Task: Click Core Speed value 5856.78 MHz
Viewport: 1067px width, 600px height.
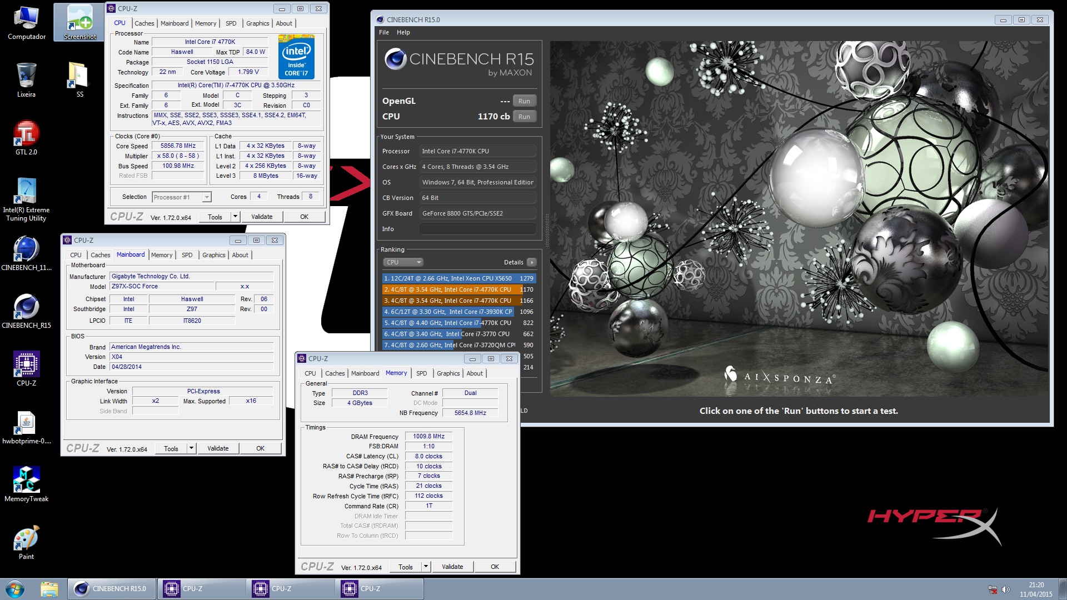Action: coord(178,146)
